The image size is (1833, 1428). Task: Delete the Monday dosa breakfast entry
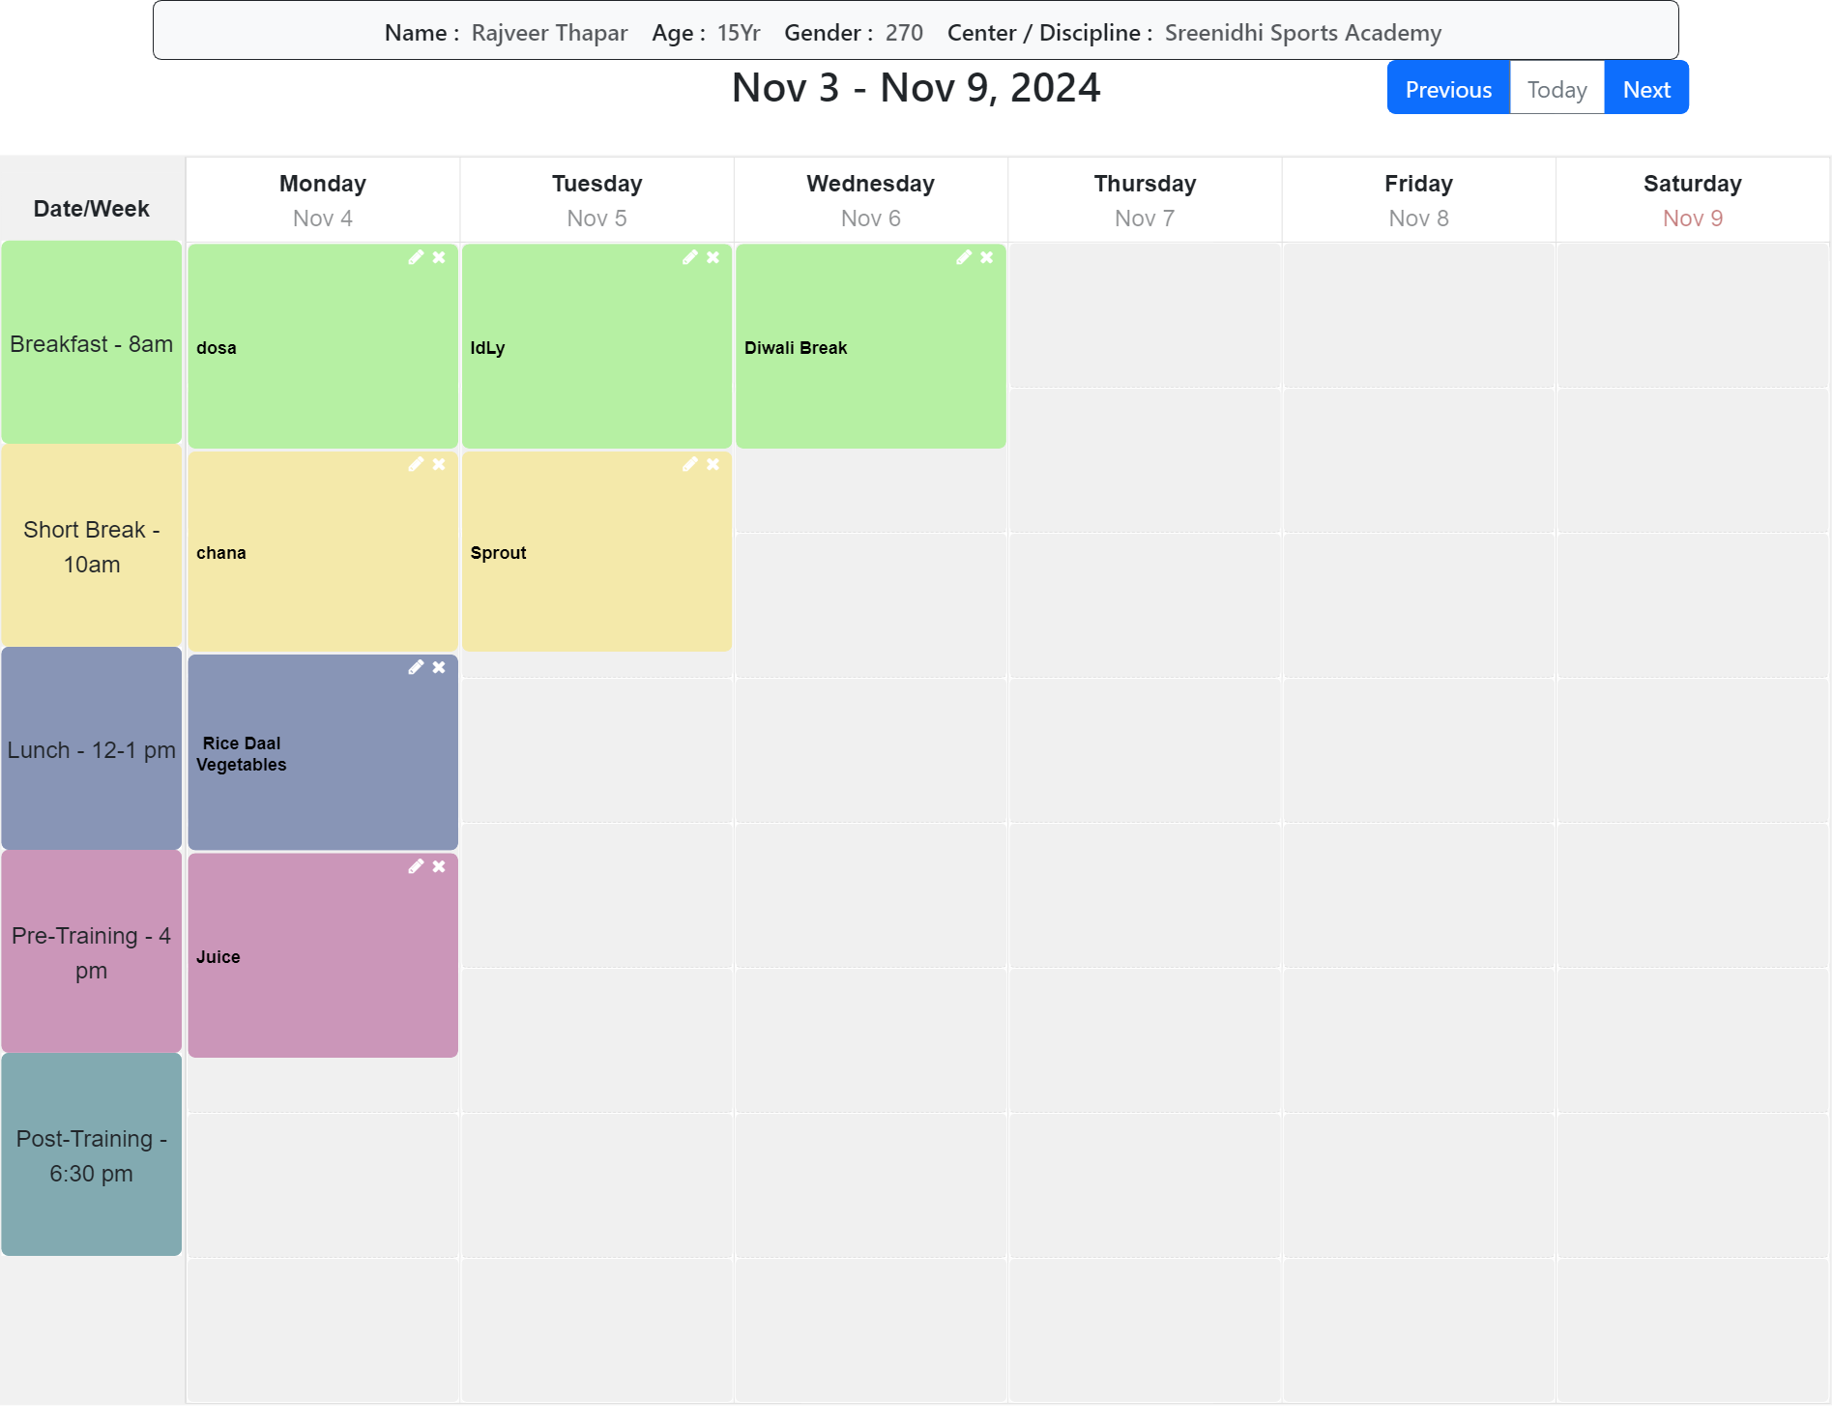coord(439,257)
